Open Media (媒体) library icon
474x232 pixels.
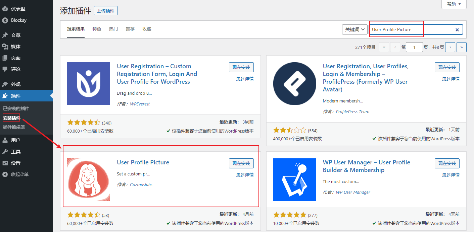point(5,47)
